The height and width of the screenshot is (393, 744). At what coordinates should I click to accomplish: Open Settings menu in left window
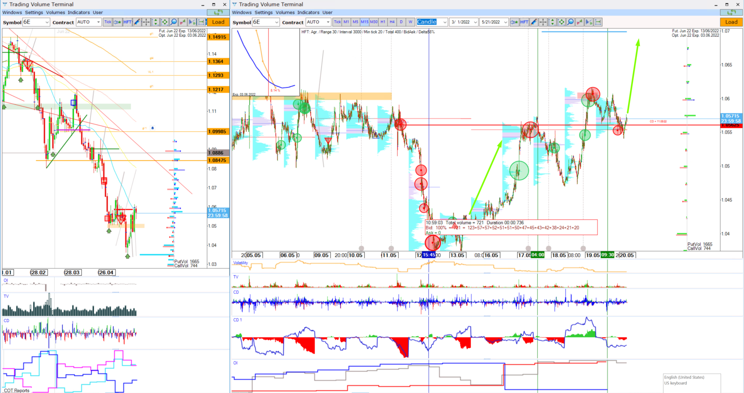pos(34,12)
